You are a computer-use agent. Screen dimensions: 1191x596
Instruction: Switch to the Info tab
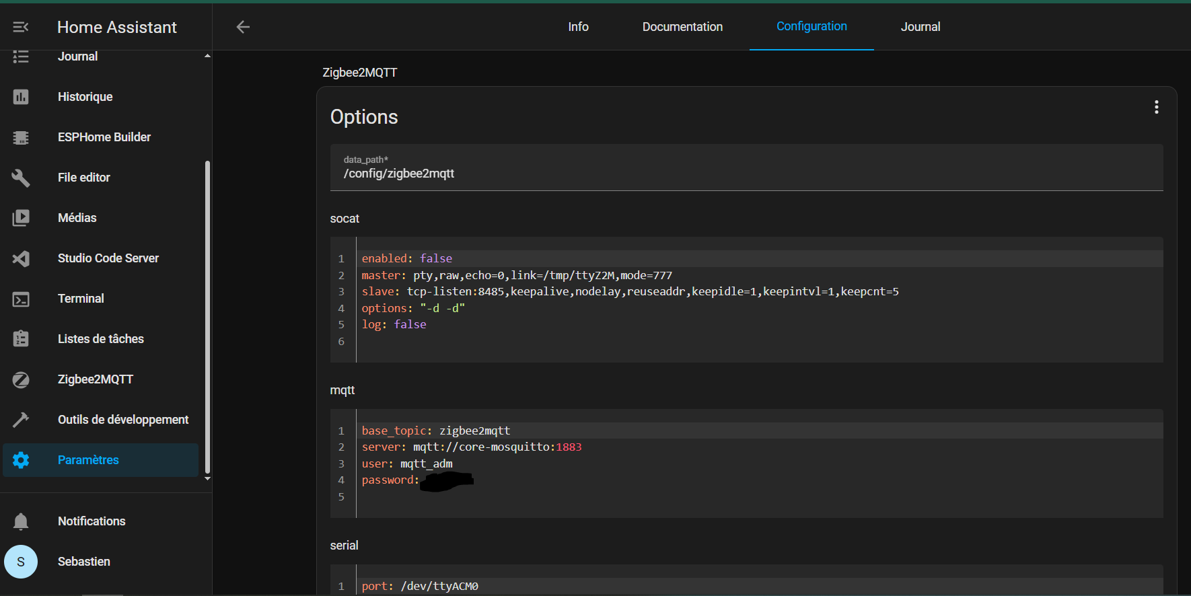(x=578, y=27)
